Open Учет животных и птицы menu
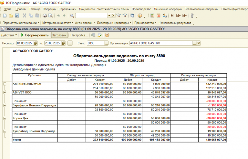Viewport: 248px width, 159px height. pyautogui.click(x=113, y=9)
